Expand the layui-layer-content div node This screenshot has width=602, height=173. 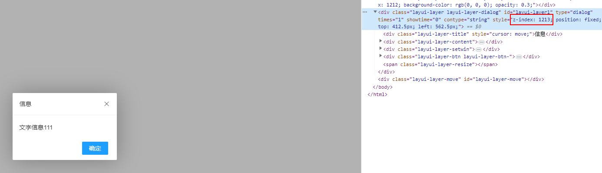pos(381,41)
